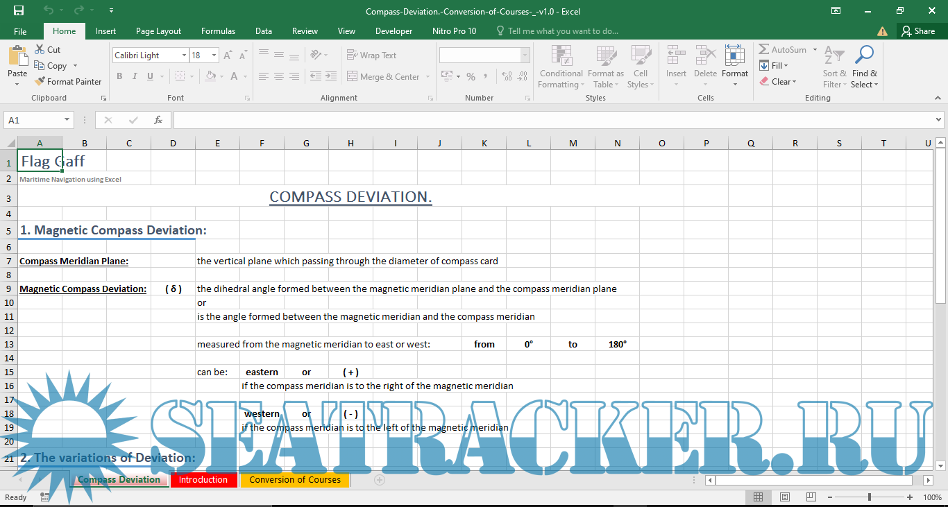Switch to Page Break Preview view

(x=811, y=497)
